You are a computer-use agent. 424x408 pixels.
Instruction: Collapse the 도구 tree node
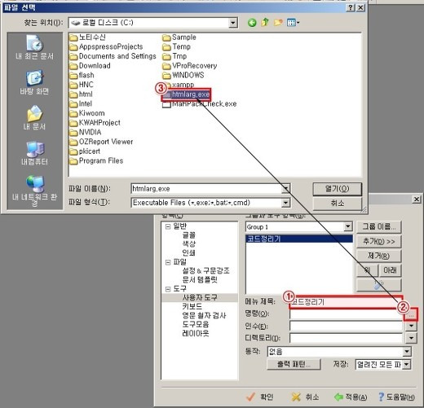168,289
